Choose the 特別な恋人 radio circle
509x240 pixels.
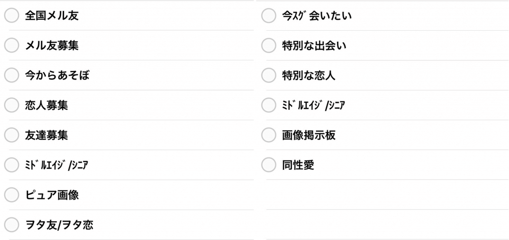tap(268, 75)
